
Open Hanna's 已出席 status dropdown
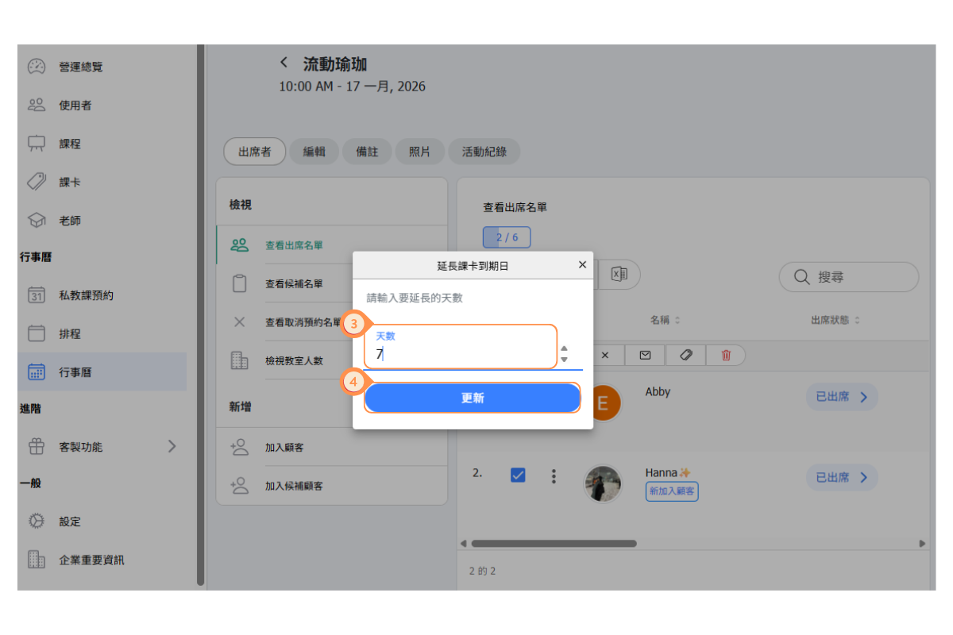(x=841, y=477)
